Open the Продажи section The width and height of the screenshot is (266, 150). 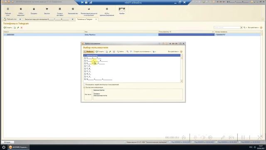click(34, 11)
